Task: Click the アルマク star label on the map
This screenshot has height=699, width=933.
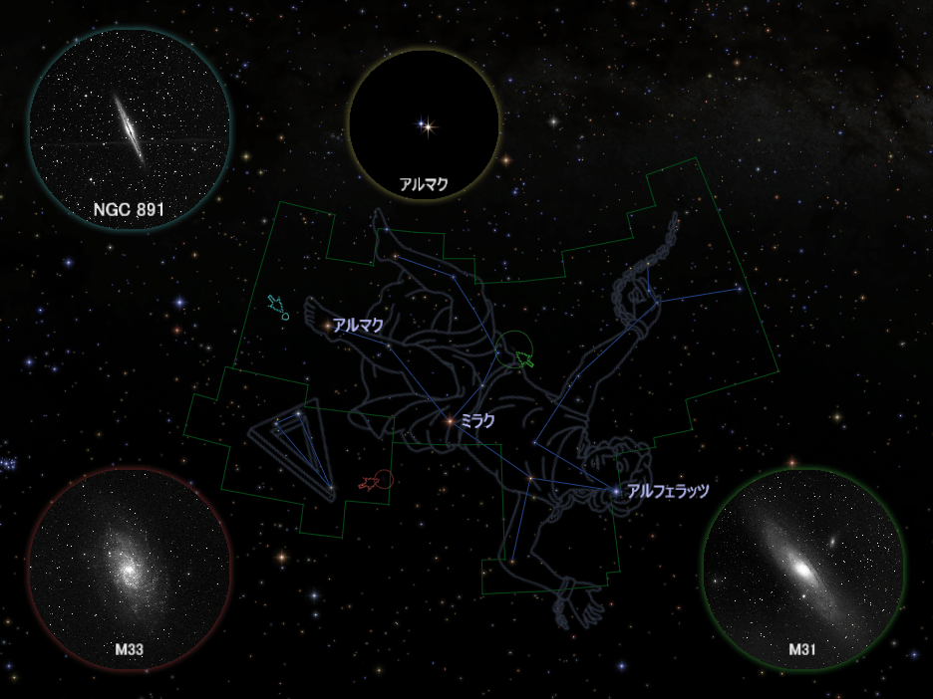Action: 358,326
